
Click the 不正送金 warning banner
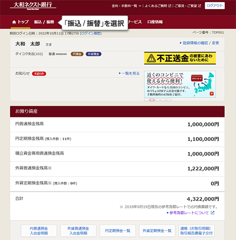tap(180, 58)
